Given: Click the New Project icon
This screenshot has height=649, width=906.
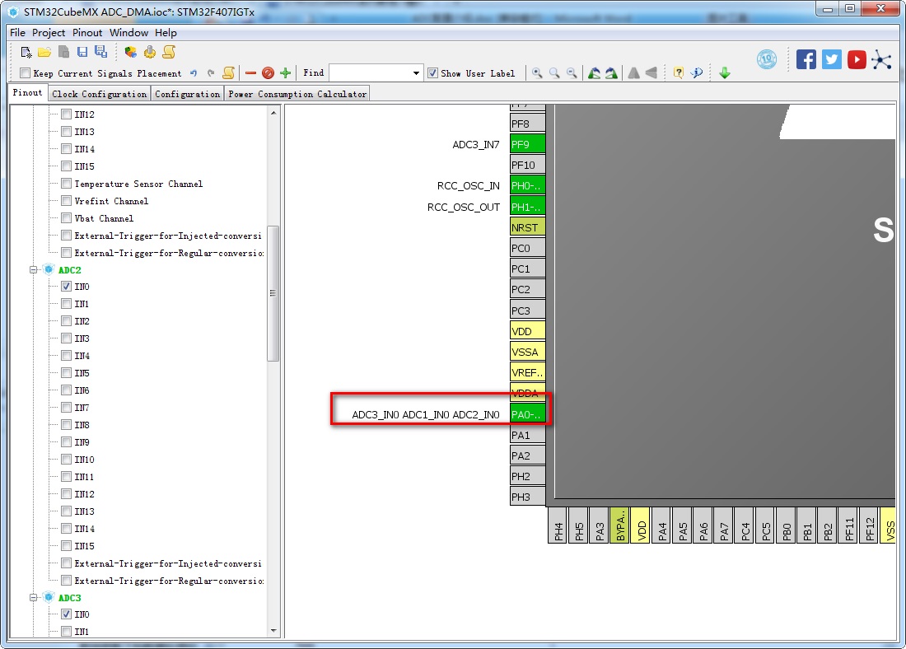Looking at the screenshot, I should [26, 53].
